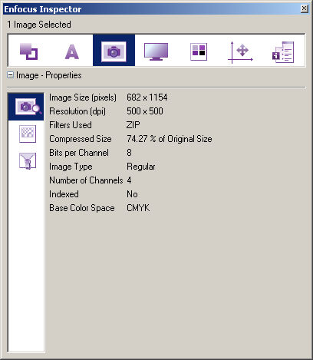This screenshot has width=313, height=360.
Task: Click the 'Compressed Size' label
Action: [x=81, y=139]
